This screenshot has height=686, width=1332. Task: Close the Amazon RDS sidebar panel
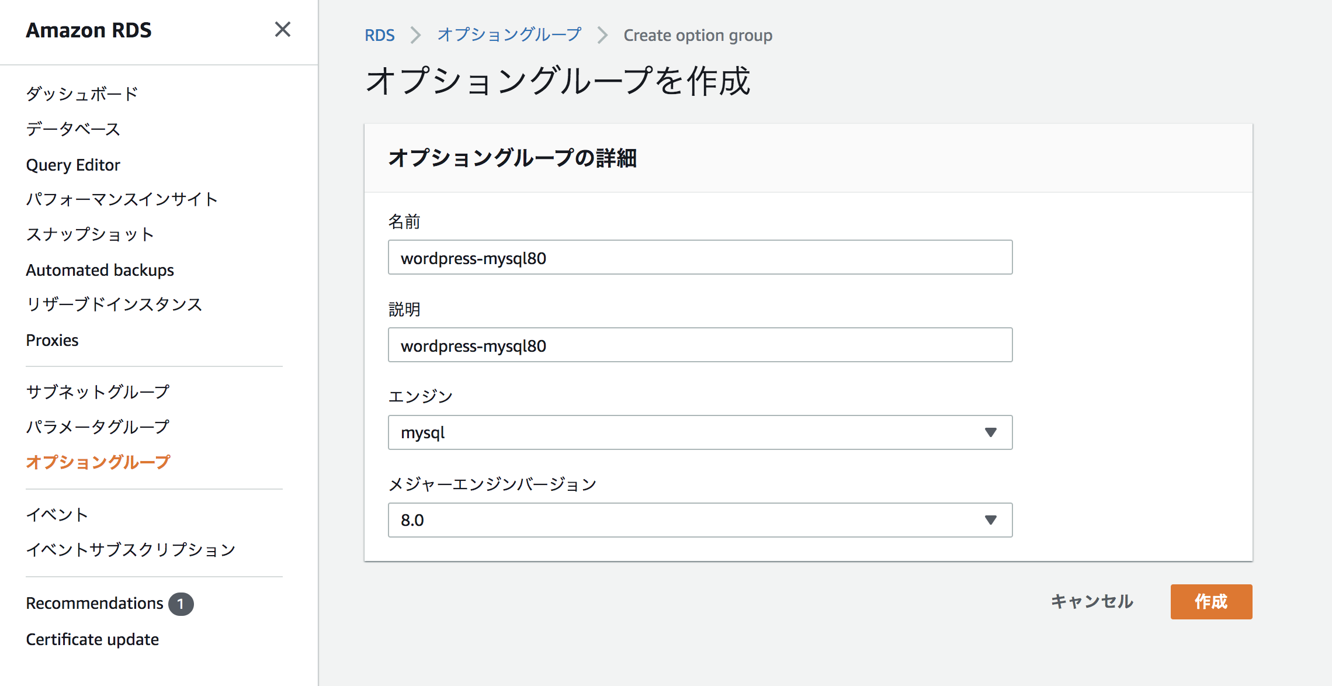[x=283, y=29]
